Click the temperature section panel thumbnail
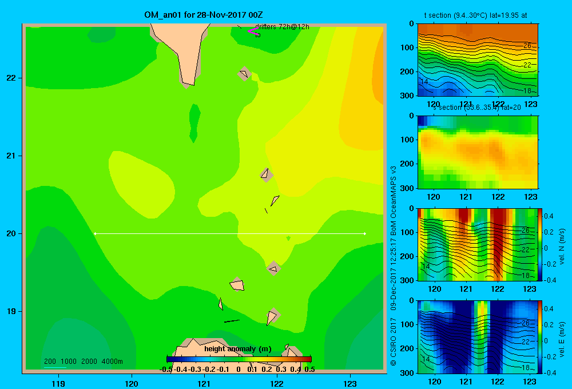 click(x=478, y=60)
